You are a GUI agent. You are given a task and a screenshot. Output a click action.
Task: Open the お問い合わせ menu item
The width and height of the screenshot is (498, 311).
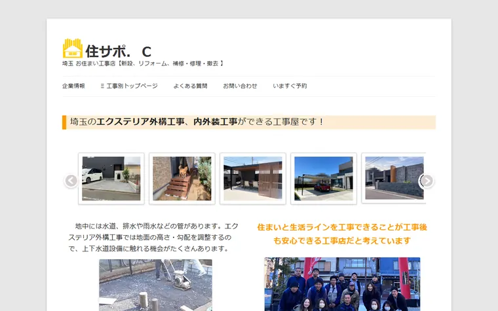tap(240, 86)
